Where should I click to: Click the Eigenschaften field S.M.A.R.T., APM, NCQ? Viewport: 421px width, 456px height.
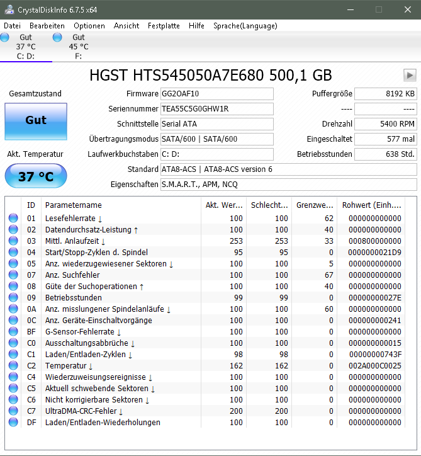(288, 185)
